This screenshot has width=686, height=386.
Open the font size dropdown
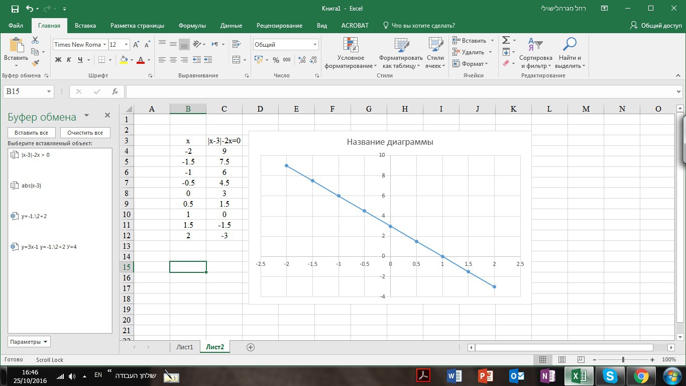tap(126, 45)
